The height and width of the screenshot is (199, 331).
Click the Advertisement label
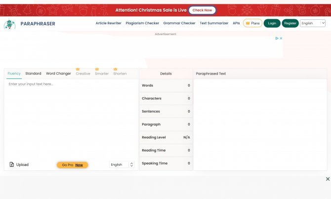pyautogui.click(x=165, y=34)
